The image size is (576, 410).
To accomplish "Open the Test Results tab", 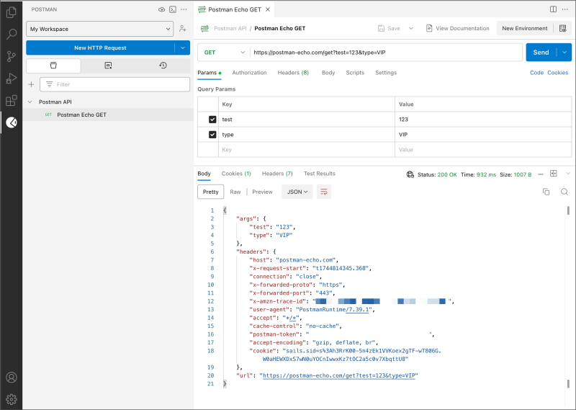I will click(x=320, y=174).
